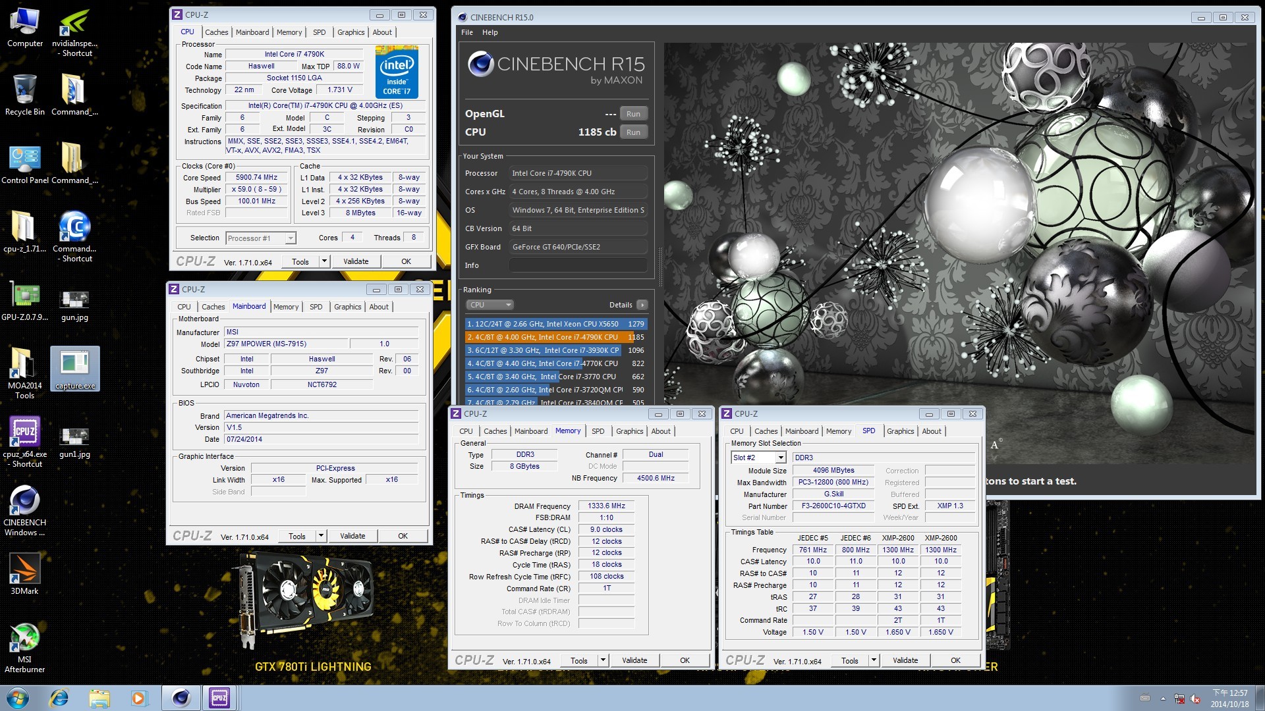Open Tools dropdown arrow in Mainboard window
Viewport: 1265px width, 711px height.
321,536
